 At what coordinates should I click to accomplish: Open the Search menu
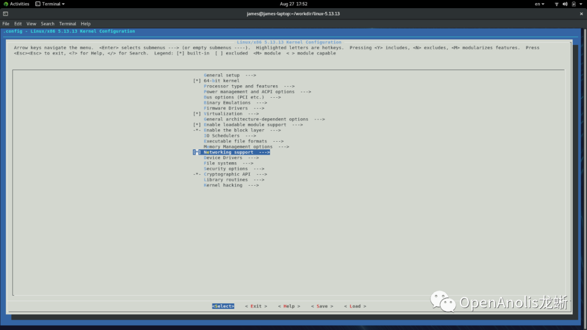point(47,23)
